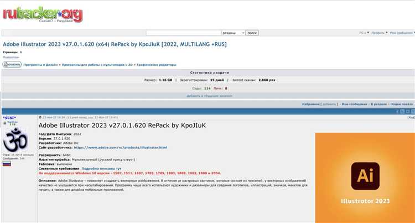415x223 pixels.
Task: Expand the 'Мои сообщения' top menu
Action: (402, 33)
